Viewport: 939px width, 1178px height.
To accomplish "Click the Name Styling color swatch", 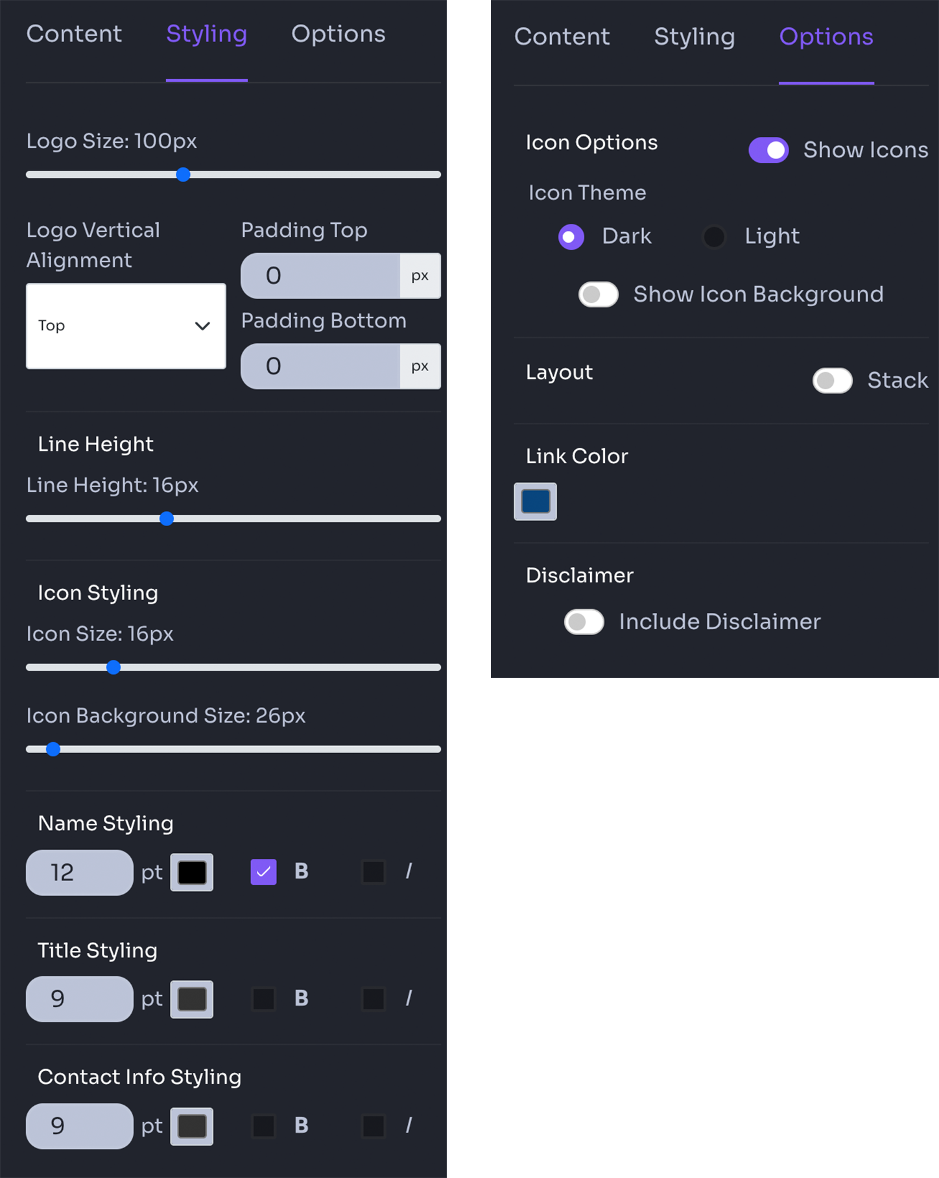I will (x=192, y=872).
